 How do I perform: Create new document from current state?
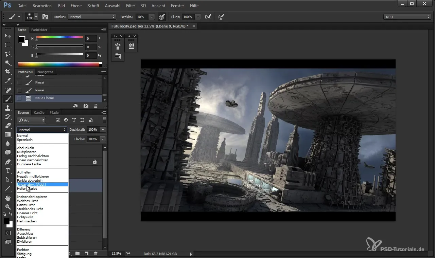[x=75, y=106]
